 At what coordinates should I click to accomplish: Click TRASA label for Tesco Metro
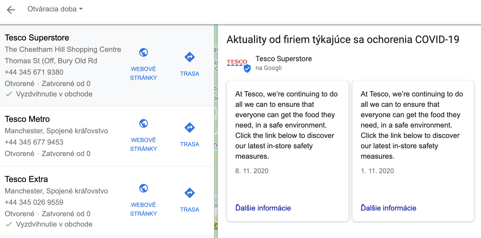pyautogui.click(x=190, y=144)
